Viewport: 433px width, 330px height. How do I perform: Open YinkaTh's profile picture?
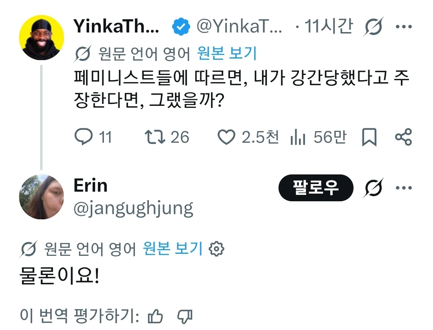coord(41,38)
